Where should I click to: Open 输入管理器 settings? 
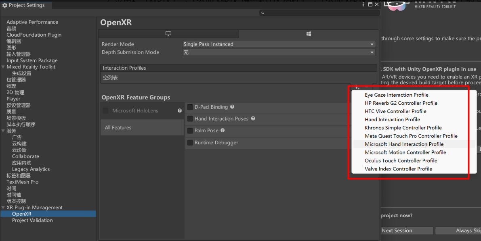[19, 54]
